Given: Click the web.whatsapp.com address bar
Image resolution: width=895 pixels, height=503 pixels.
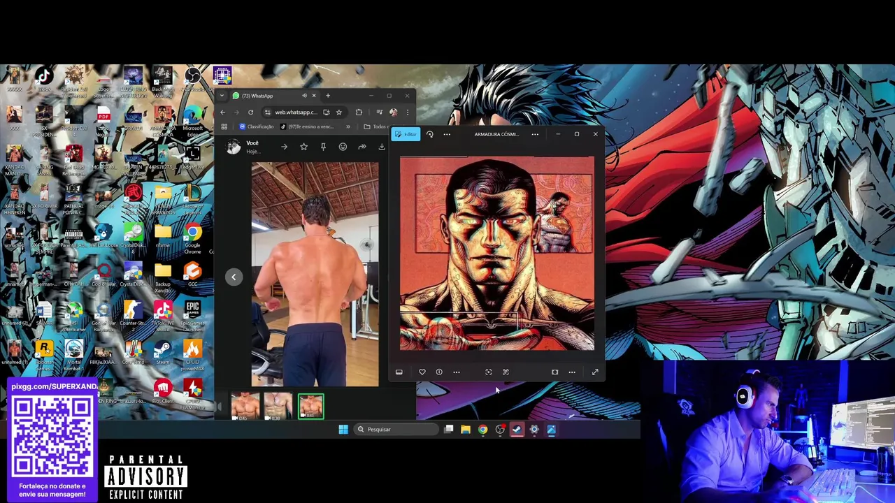Looking at the screenshot, I should (304, 112).
